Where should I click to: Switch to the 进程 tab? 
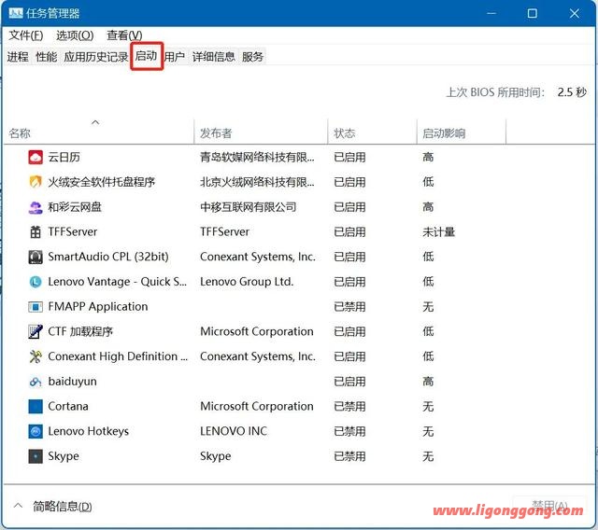tap(18, 57)
